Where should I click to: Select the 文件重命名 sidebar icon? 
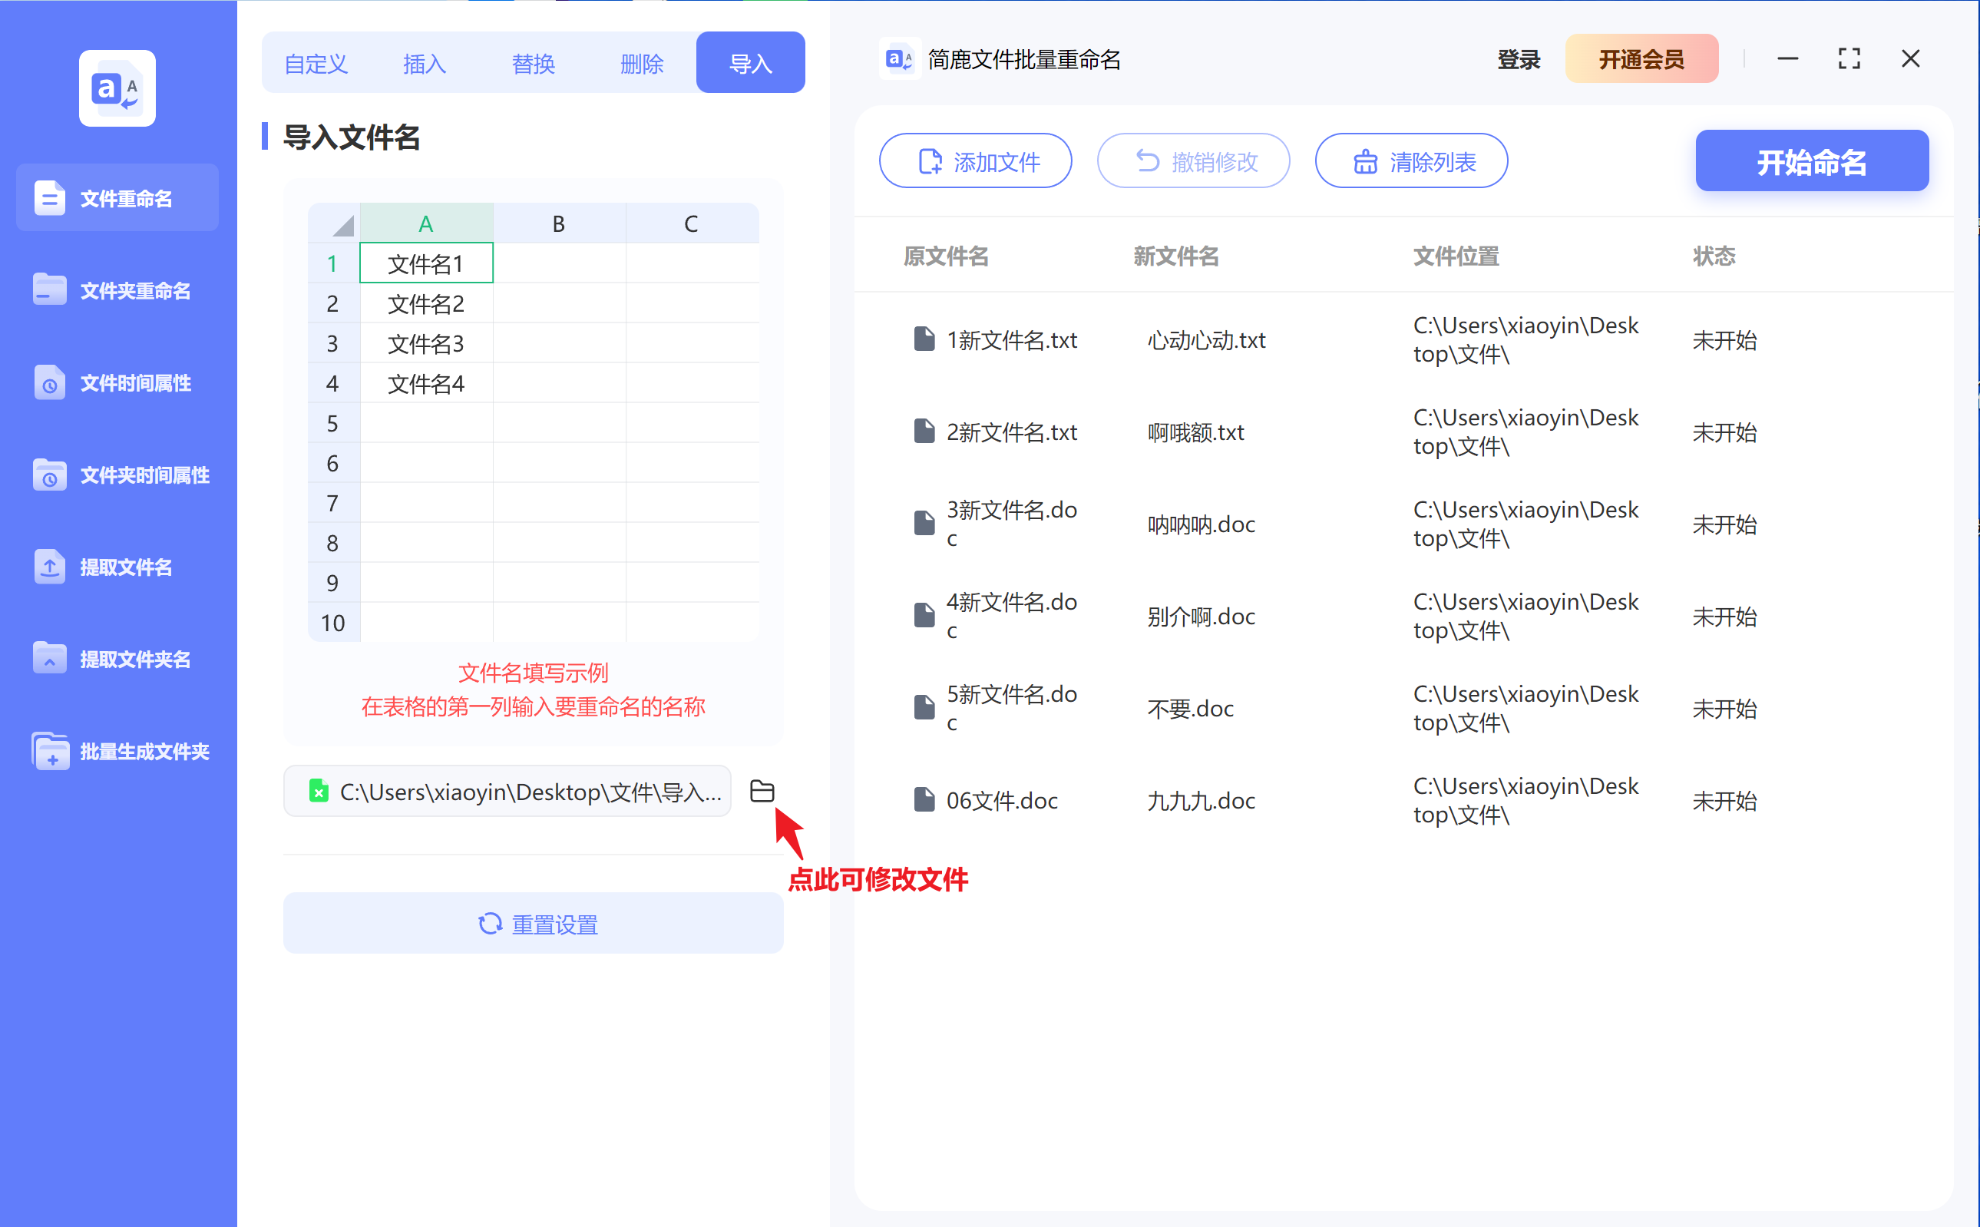(117, 197)
